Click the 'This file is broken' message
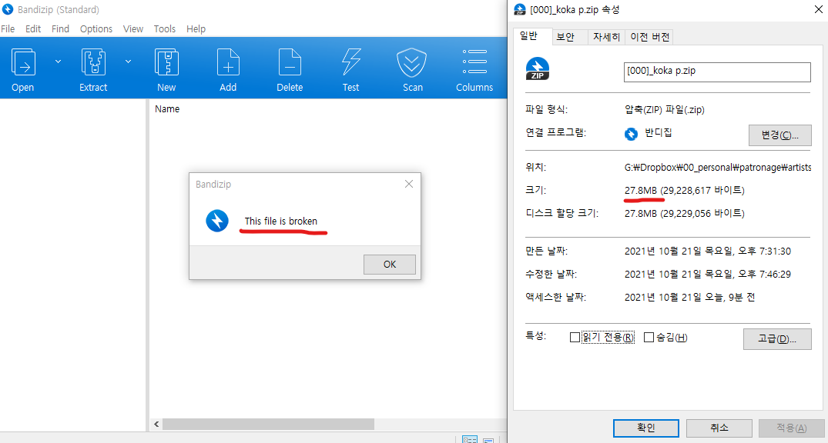The height and width of the screenshot is (443, 828). pos(281,221)
